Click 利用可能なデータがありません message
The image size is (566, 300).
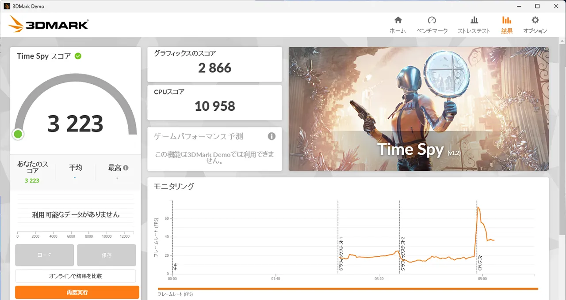[76, 214]
